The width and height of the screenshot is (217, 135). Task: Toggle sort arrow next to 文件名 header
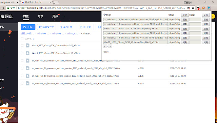(x=33, y=39)
